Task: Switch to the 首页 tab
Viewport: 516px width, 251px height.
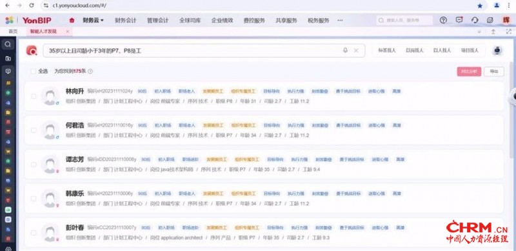Action: pyautogui.click(x=13, y=32)
